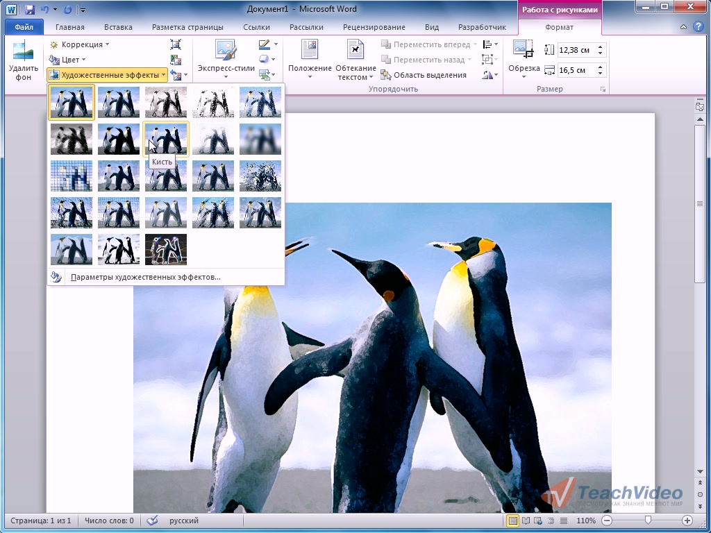Click the vertical scrollbar thumb

[x=700, y=203]
